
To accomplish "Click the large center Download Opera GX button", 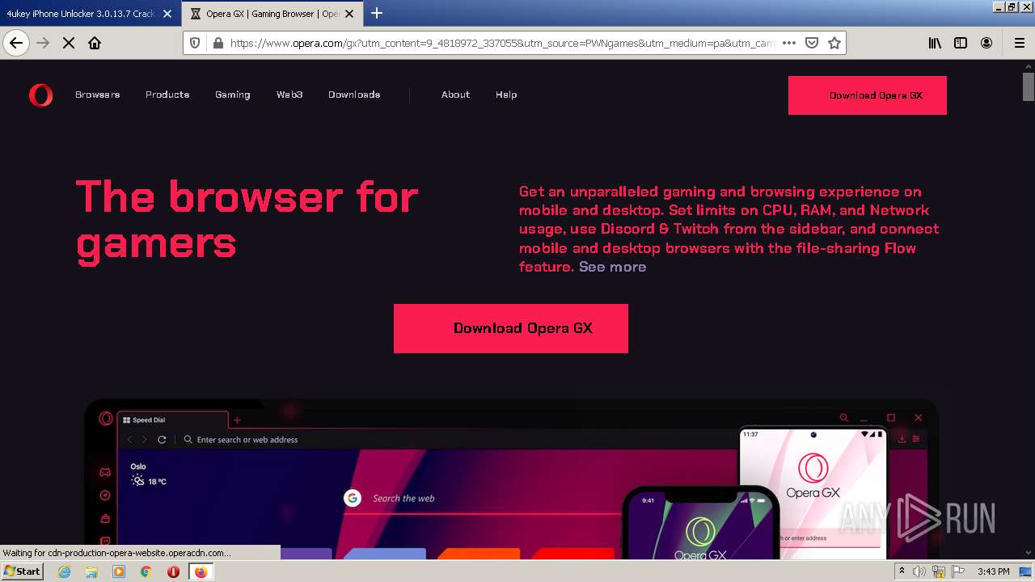I will click(x=511, y=328).
